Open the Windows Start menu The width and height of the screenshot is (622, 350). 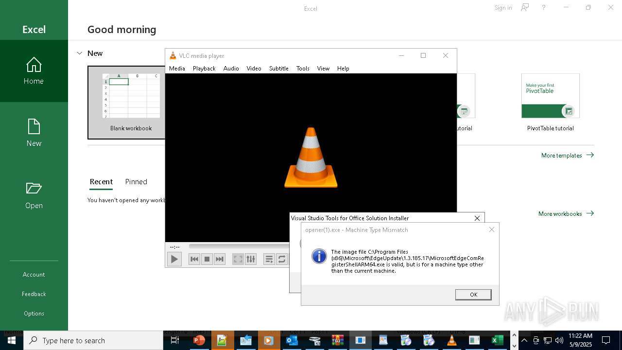[x=12, y=340]
